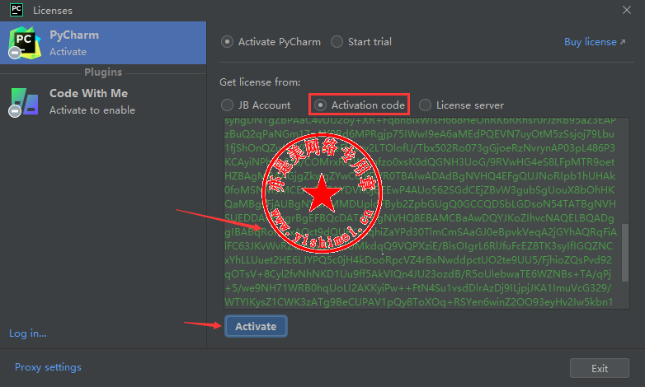Choose Activation code as license source
Screen dimensions: 645x387
[x=320, y=105]
